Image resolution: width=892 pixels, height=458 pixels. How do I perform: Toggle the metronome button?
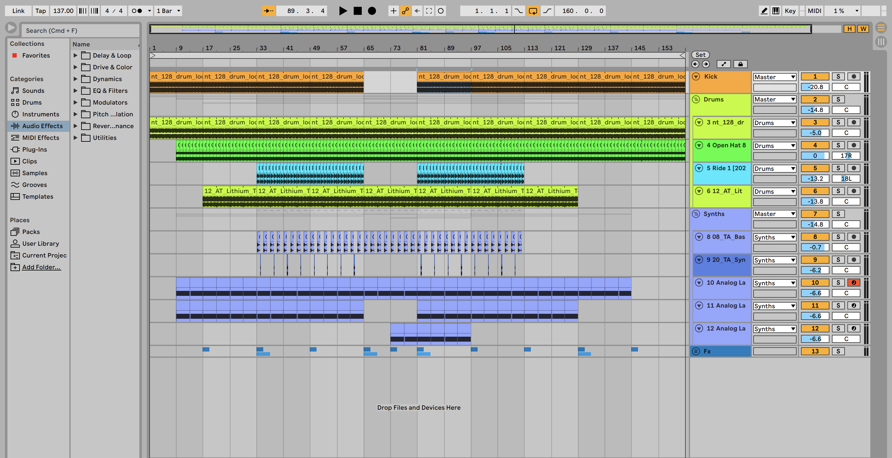click(x=137, y=11)
